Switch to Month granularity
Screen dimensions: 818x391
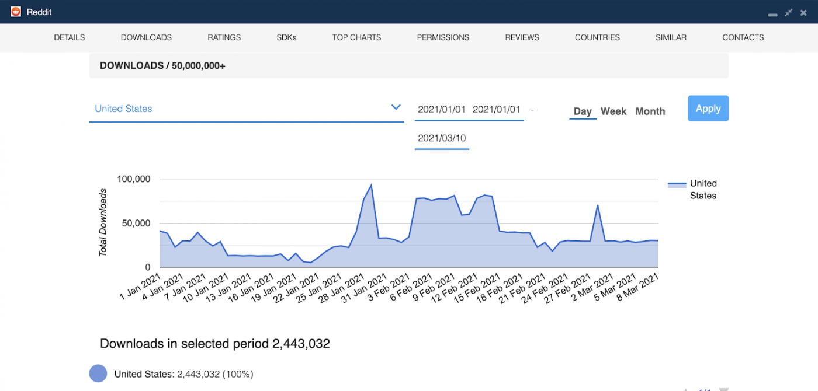(x=650, y=111)
